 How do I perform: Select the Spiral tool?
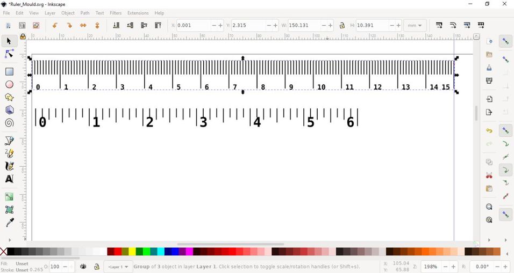pyautogui.click(x=9, y=123)
